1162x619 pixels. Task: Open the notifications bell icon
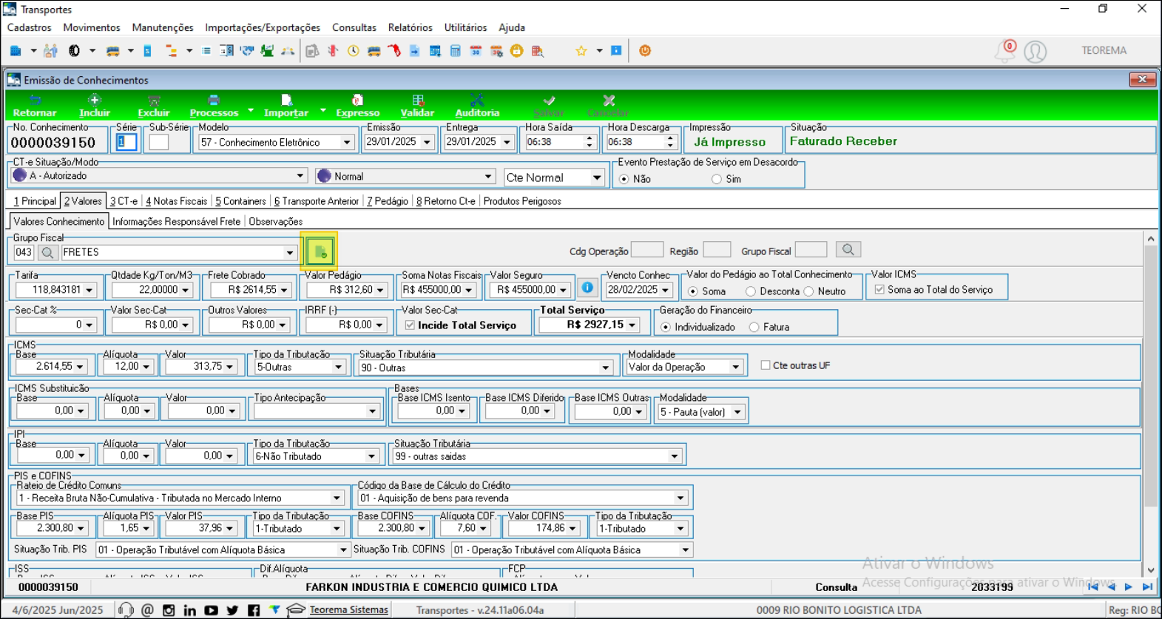1004,51
